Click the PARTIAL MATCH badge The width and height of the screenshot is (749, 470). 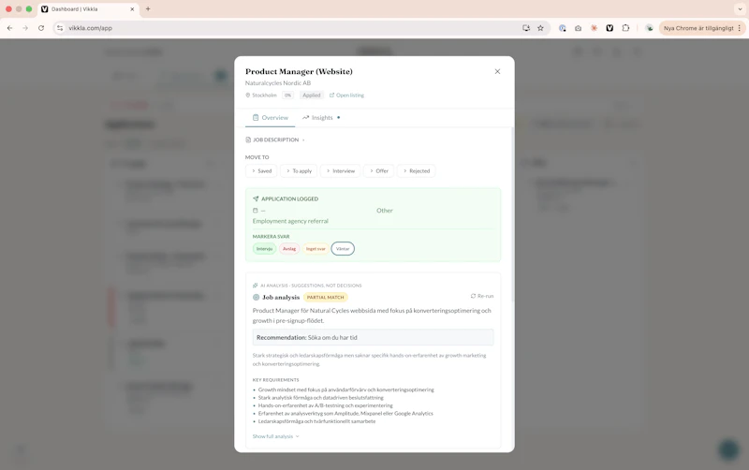pyautogui.click(x=325, y=297)
